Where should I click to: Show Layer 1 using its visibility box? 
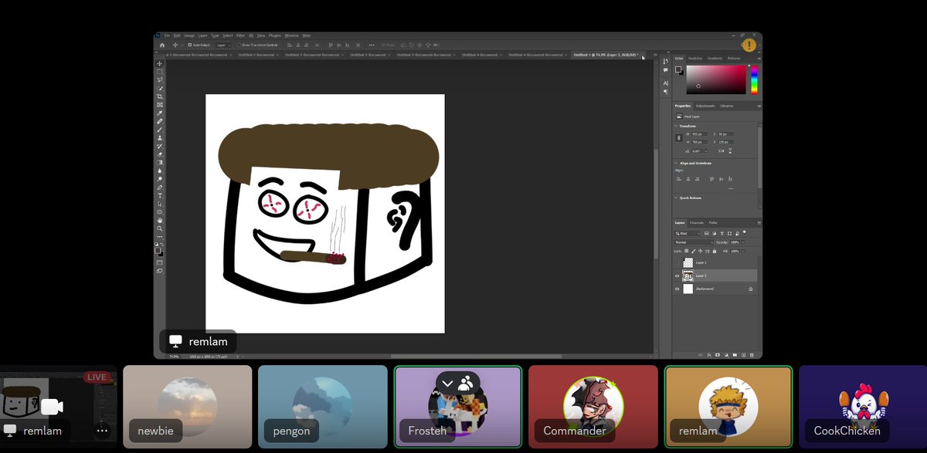677,262
